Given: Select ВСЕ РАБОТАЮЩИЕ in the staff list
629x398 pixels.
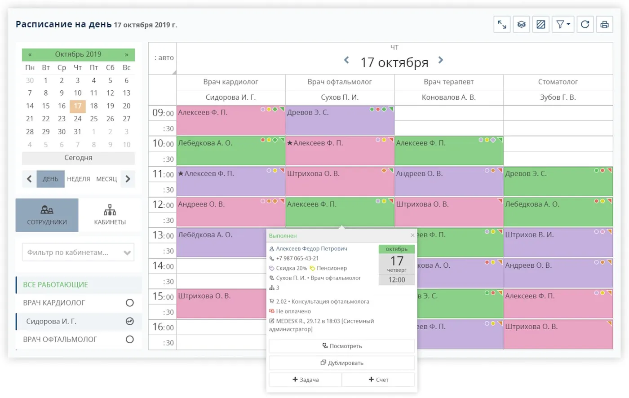Looking at the screenshot, I should (x=79, y=285).
